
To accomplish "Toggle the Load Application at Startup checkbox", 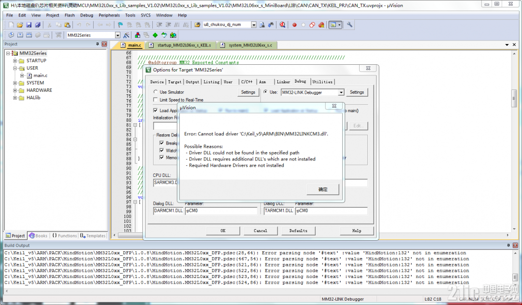I will (x=155, y=110).
